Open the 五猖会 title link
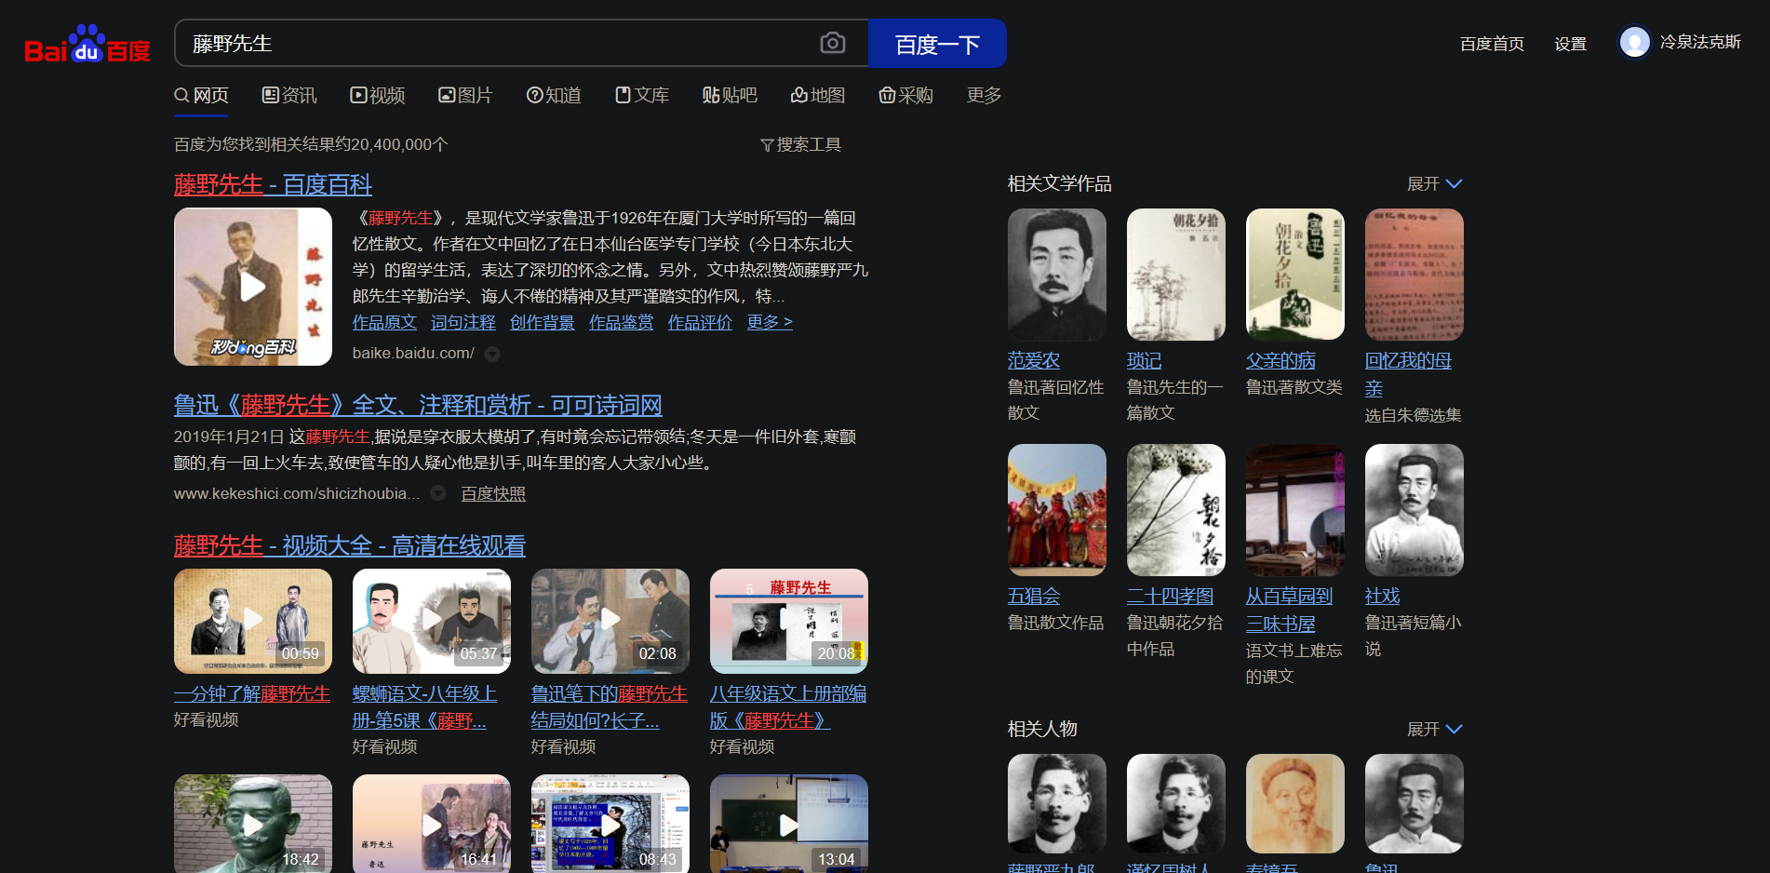Viewport: 1770px width, 873px height. (1034, 597)
